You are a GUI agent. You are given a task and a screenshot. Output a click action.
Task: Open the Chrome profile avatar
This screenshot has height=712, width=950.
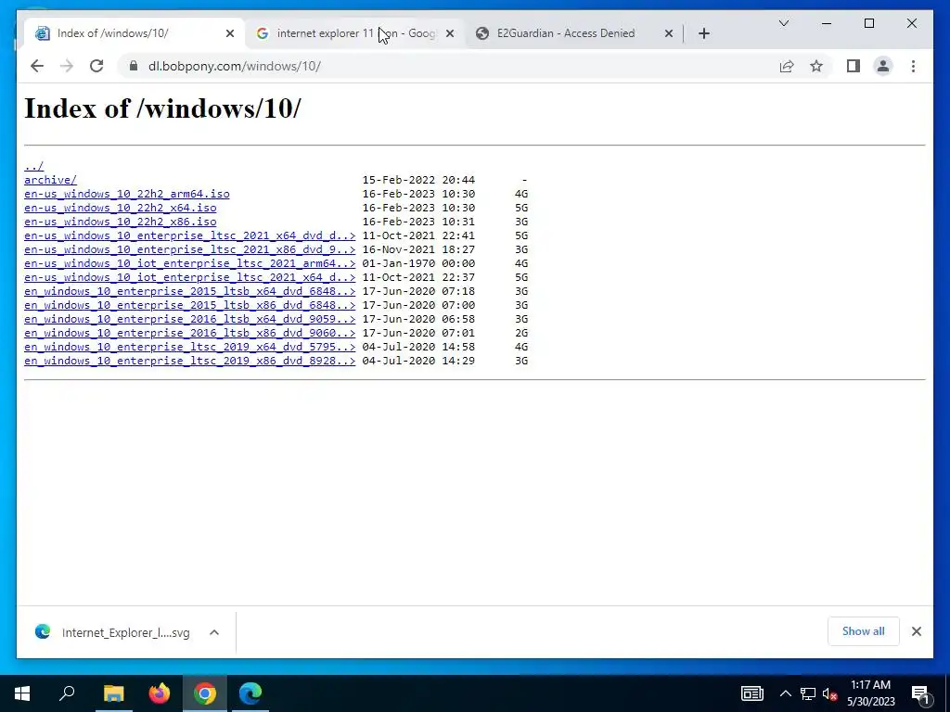click(x=883, y=66)
